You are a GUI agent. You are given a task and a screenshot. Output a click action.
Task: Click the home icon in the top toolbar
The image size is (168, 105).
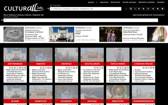pos(126,9)
